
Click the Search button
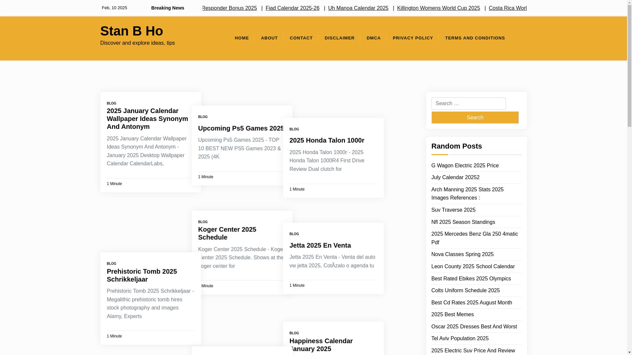[475, 117]
